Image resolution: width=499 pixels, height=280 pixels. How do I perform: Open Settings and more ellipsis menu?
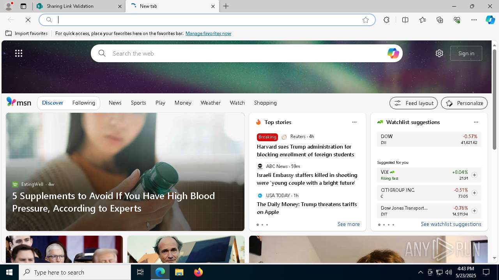pyautogui.click(x=474, y=20)
